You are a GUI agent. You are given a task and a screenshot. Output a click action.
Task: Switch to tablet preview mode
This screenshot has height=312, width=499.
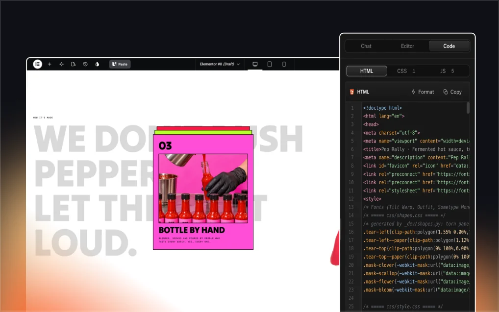(x=270, y=64)
